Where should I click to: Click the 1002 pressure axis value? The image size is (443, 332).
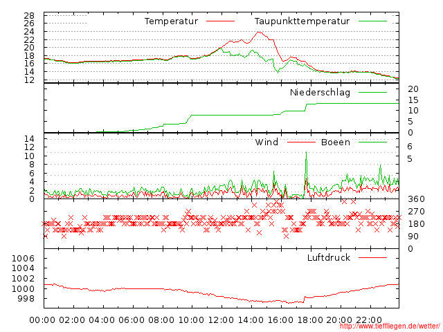[x=23, y=278]
